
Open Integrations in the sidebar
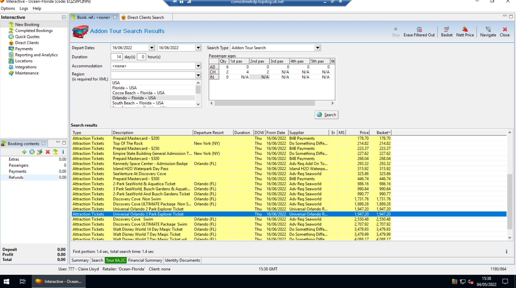26,67
